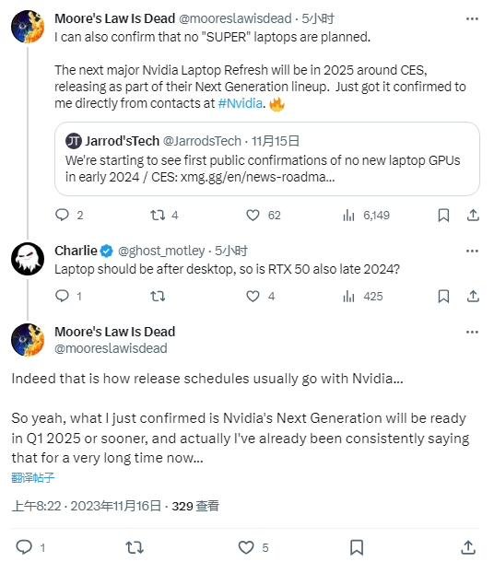
Task: Click the translate post link
Action: [x=32, y=477]
